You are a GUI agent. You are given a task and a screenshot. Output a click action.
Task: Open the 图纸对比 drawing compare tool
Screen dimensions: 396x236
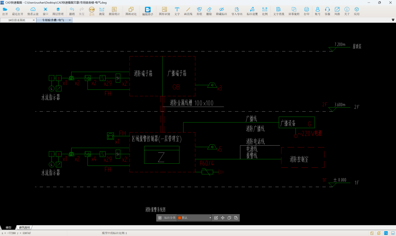point(131,11)
